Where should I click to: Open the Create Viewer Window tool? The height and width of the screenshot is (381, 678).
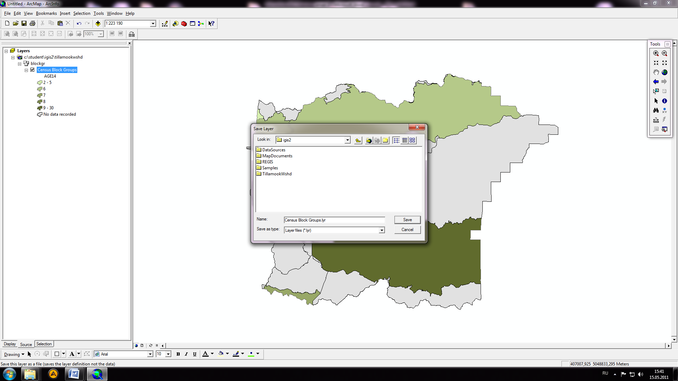click(665, 129)
